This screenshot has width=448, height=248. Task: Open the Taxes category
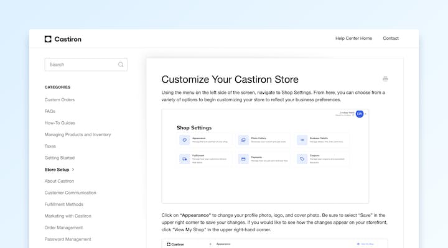pos(50,146)
